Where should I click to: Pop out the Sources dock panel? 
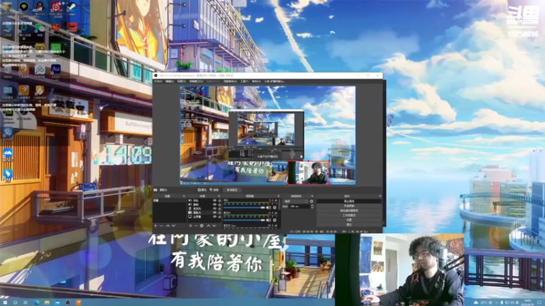click(x=219, y=196)
